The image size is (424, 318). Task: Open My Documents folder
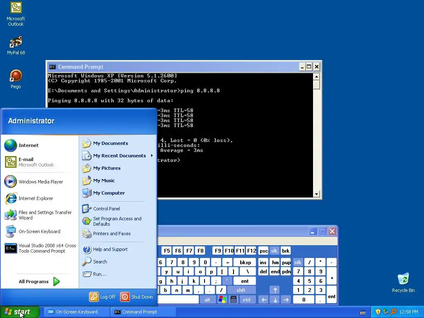(x=117, y=143)
